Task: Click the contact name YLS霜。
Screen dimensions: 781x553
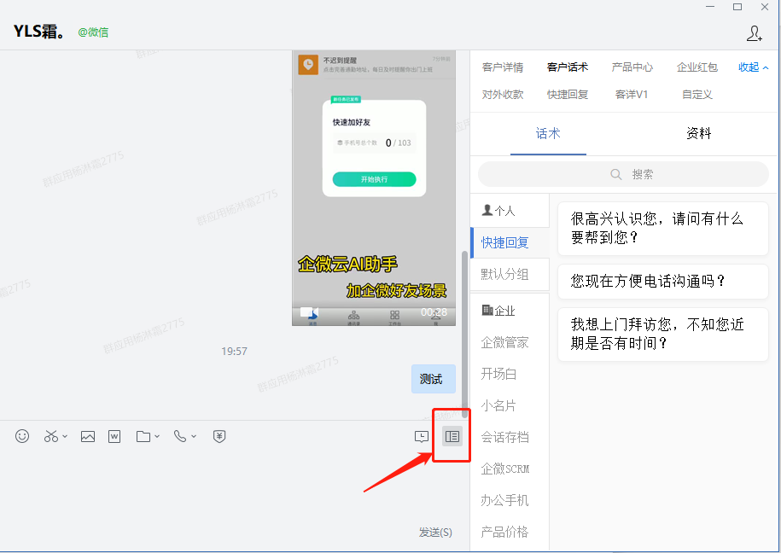Action: click(x=38, y=32)
